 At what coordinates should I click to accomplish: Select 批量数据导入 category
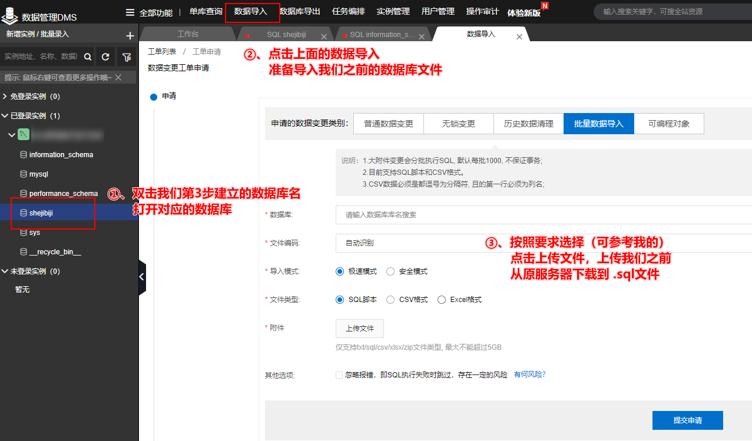[599, 124]
